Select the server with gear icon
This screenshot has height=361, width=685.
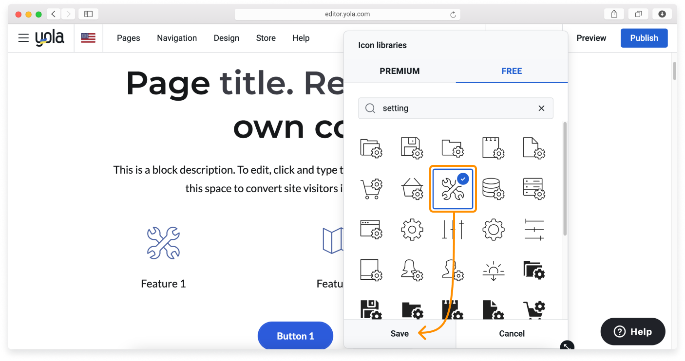[x=534, y=188]
